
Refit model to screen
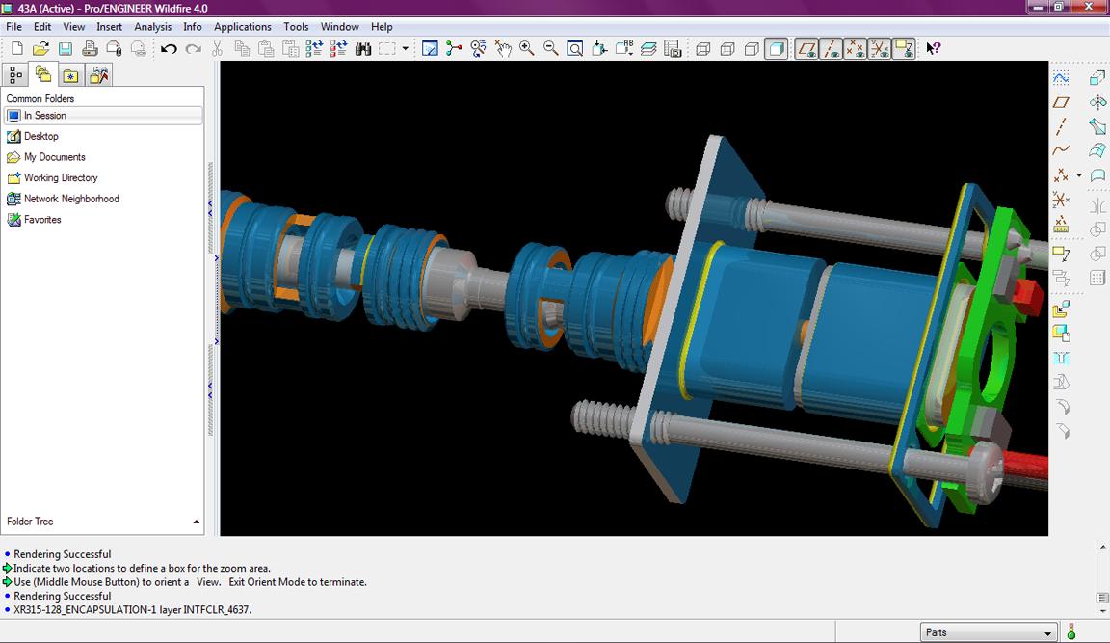click(575, 49)
